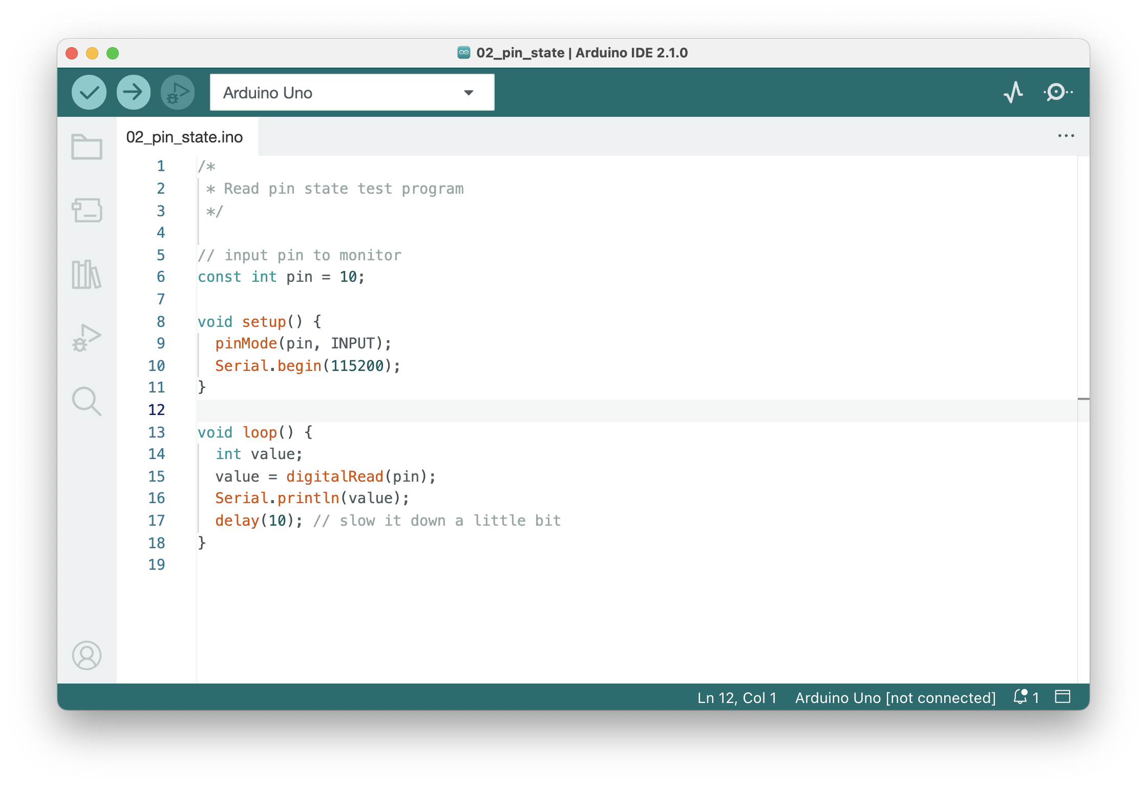Click delay on line 17
This screenshot has width=1147, height=786.
tap(237, 521)
